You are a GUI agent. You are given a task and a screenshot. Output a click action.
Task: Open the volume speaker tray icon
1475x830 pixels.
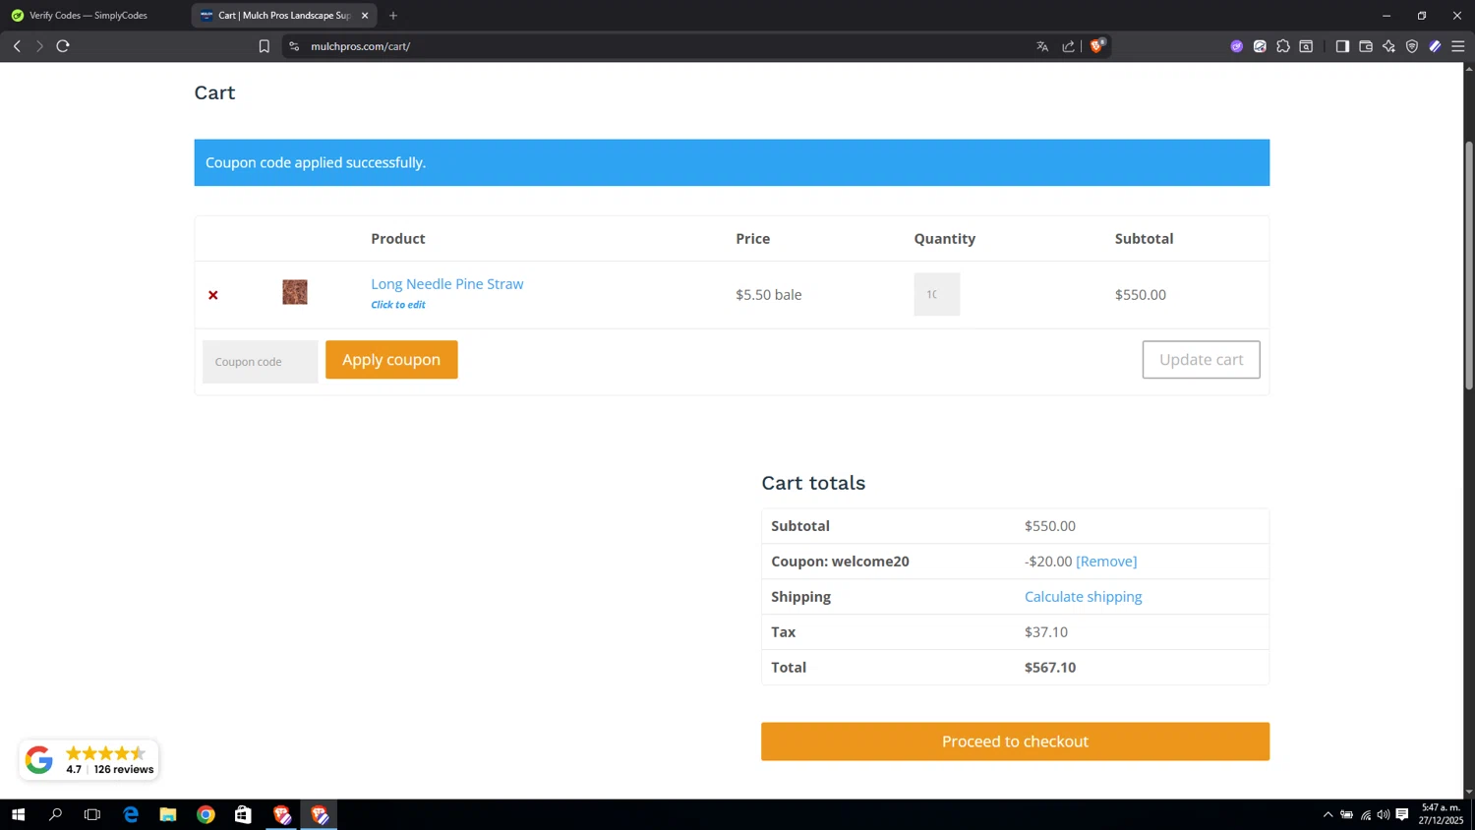pyautogui.click(x=1384, y=814)
